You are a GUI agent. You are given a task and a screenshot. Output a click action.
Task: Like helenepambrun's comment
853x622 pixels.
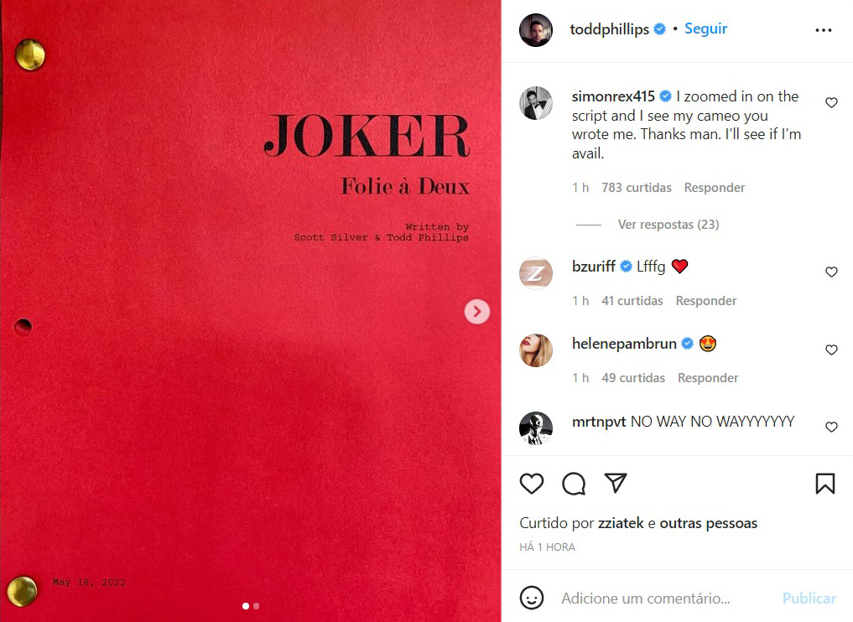[x=831, y=350]
